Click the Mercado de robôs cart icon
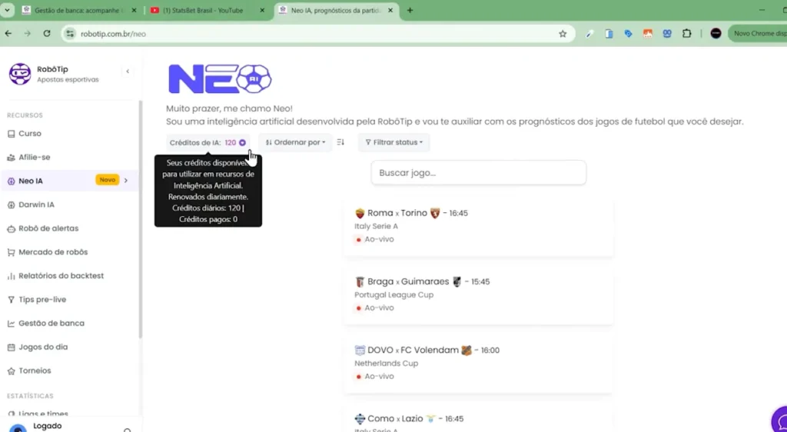This screenshot has width=787, height=432. pos(11,252)
